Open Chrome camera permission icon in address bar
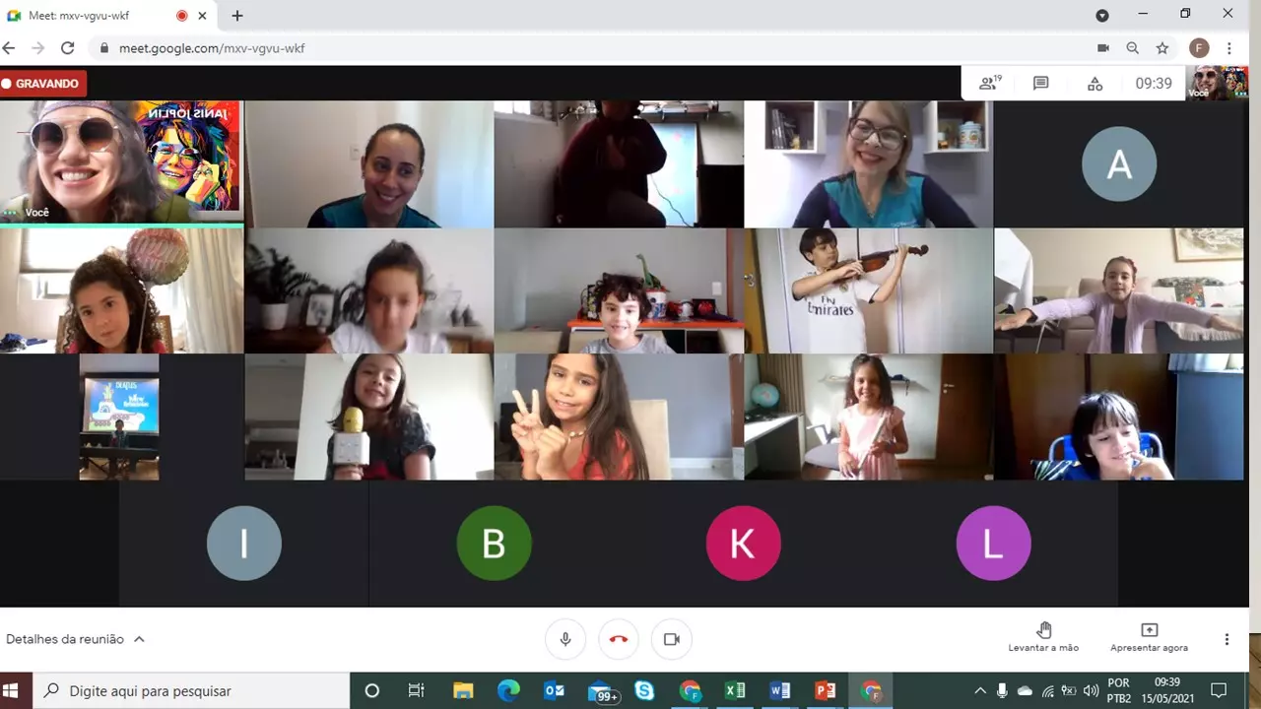 point(1103,48)
